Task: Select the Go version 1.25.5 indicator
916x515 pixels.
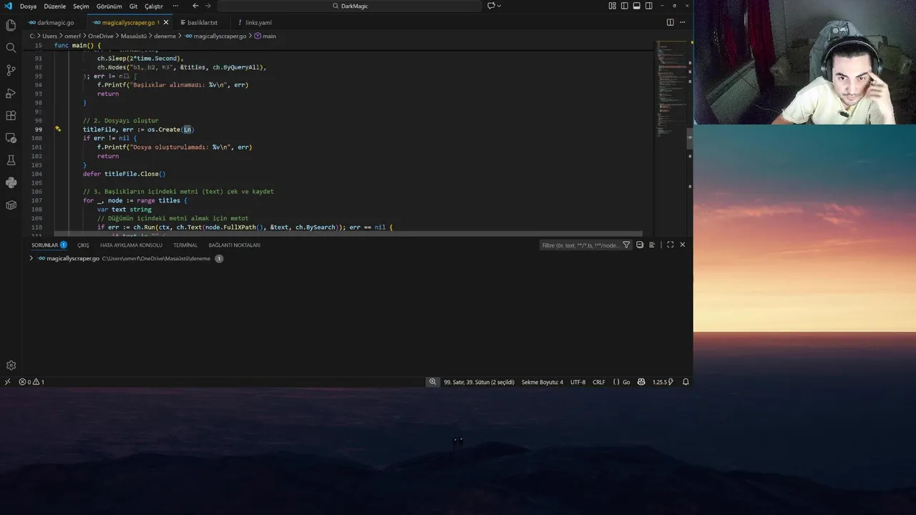Action: coord(663,382)
